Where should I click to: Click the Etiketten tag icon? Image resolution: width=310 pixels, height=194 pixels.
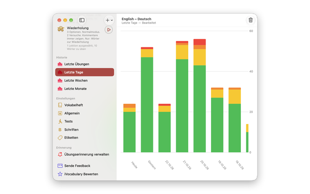pos(60,137)
